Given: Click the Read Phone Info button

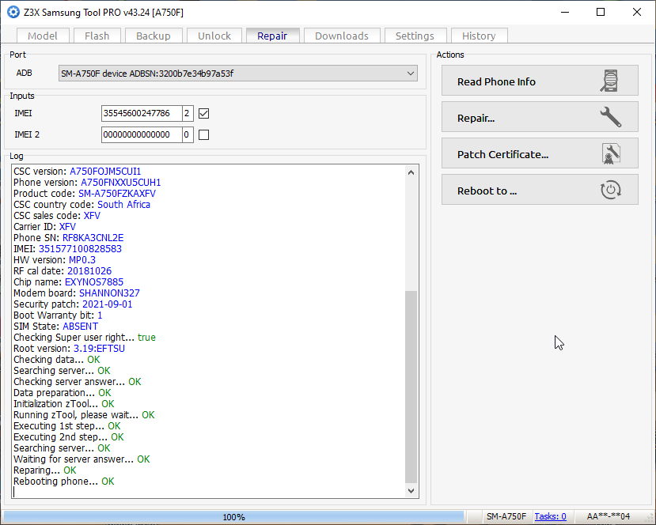Looking at the screenshot, I should point(540,81).
